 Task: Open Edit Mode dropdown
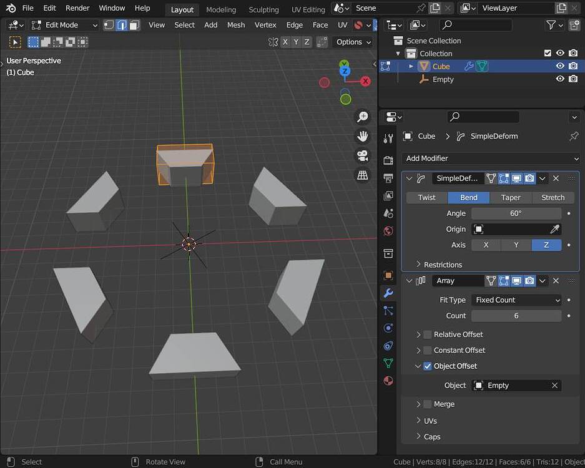click(x=64, y=25)
